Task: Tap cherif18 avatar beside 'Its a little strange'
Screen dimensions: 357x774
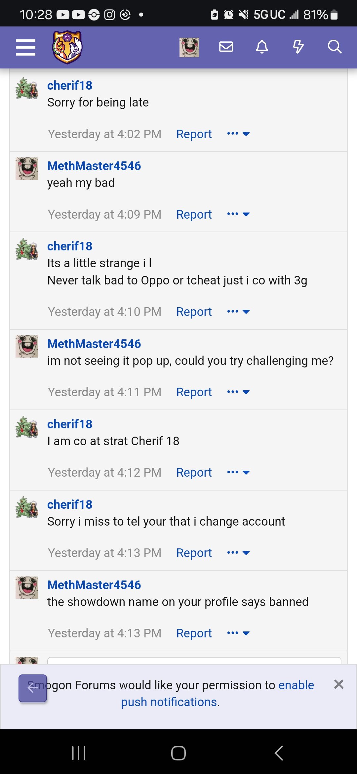Action: click(x=27, y=249)
